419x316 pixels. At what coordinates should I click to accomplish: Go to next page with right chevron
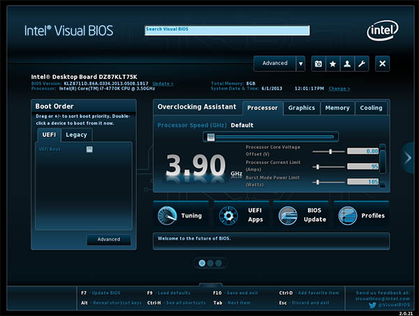click(409, 158)
